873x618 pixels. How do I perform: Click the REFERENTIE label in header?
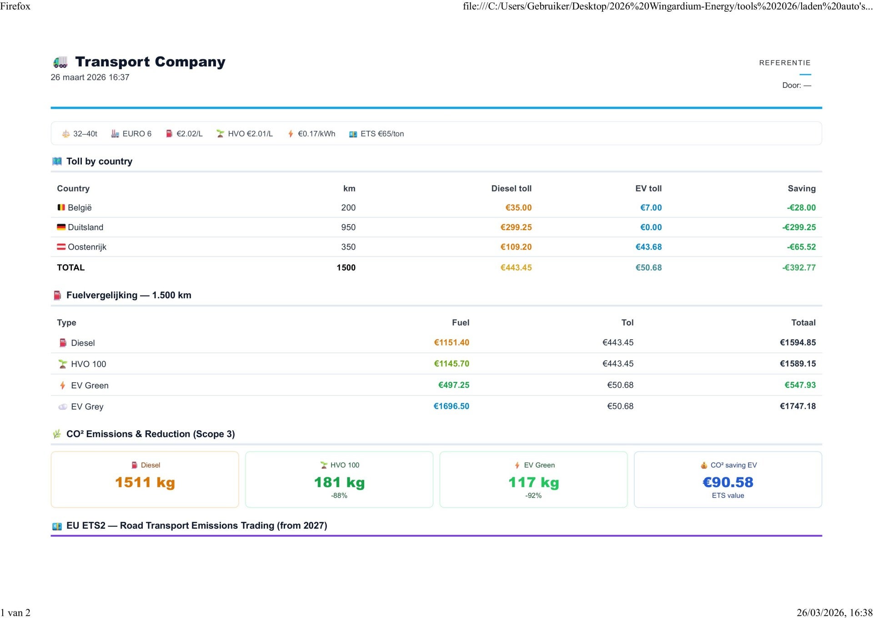tap(784, 63)
